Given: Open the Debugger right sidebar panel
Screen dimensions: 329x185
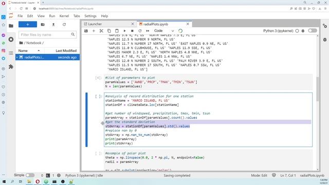Looking at the screenshot, I should 325,40.
